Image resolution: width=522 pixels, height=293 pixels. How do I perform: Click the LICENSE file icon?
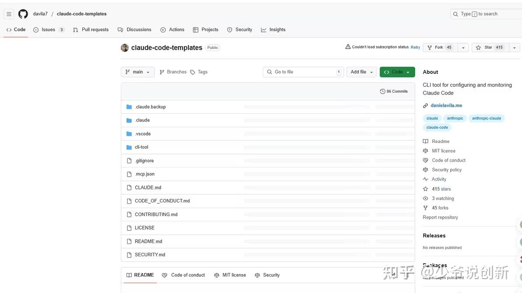[129, 228]
